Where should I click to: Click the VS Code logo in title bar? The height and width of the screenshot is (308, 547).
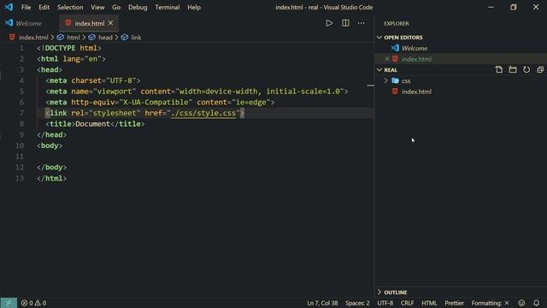[9, 7]
